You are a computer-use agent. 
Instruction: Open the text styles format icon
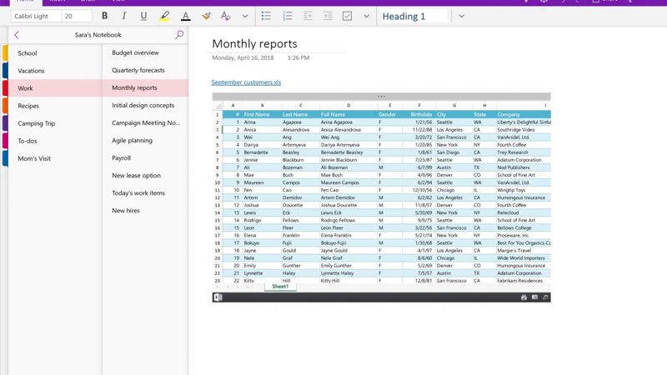225,16
